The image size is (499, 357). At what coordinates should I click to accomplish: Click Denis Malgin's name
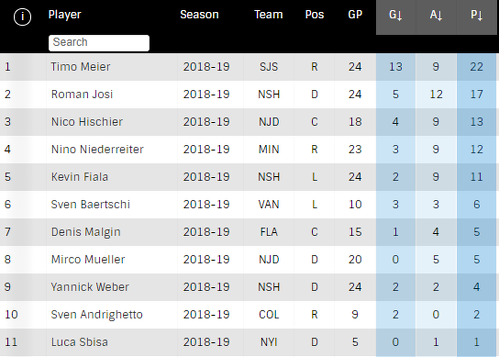coord(86,232)
